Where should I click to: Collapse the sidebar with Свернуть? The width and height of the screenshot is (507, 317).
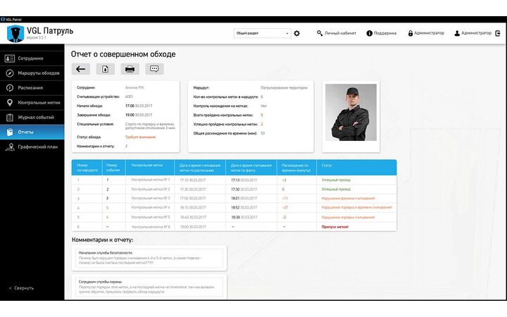(x=21, y=288)
